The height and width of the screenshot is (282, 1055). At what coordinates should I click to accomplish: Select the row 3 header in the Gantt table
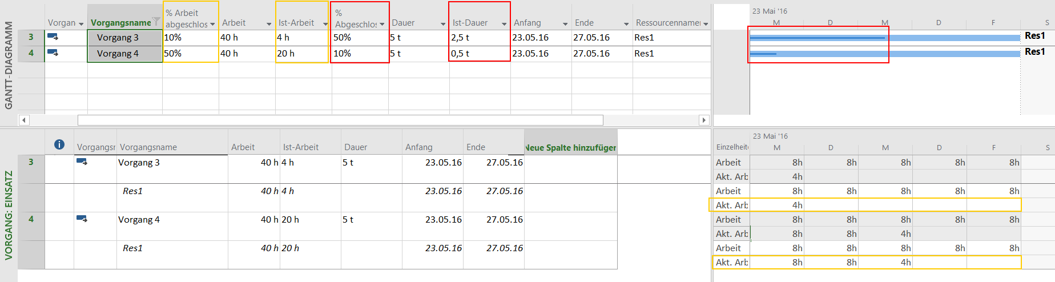(31, 37)
